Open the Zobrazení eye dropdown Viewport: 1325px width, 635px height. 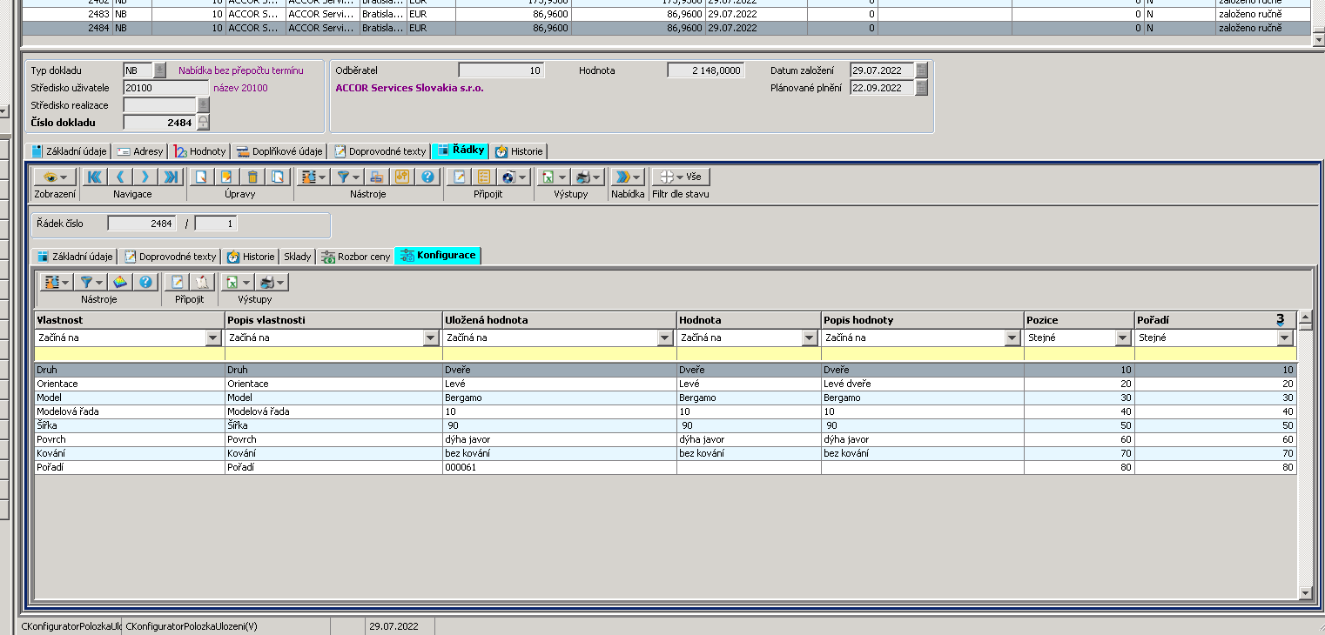(x=55, y=177)
